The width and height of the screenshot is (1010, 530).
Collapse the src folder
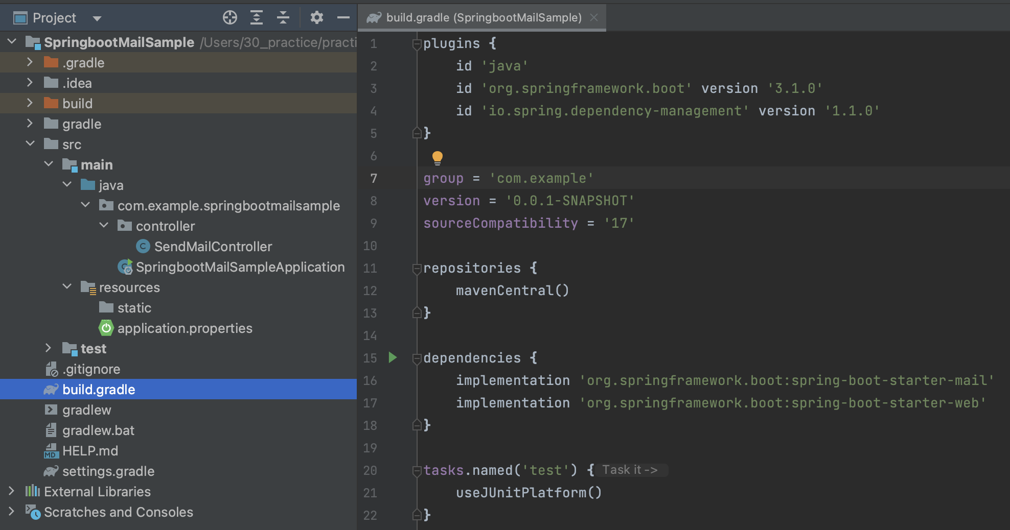pos(30,144)
